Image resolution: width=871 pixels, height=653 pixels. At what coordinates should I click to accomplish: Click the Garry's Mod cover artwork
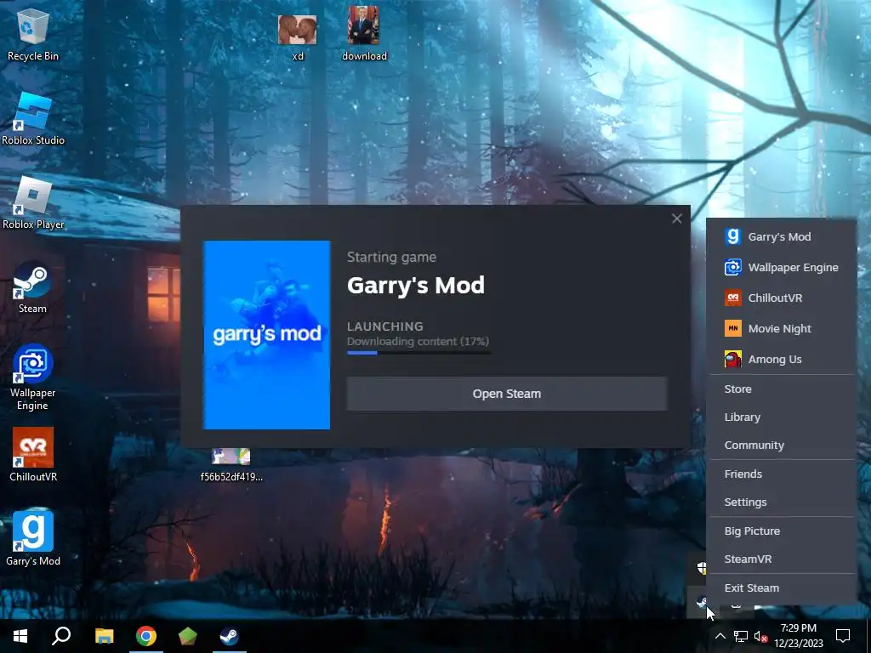pos(266,335)
